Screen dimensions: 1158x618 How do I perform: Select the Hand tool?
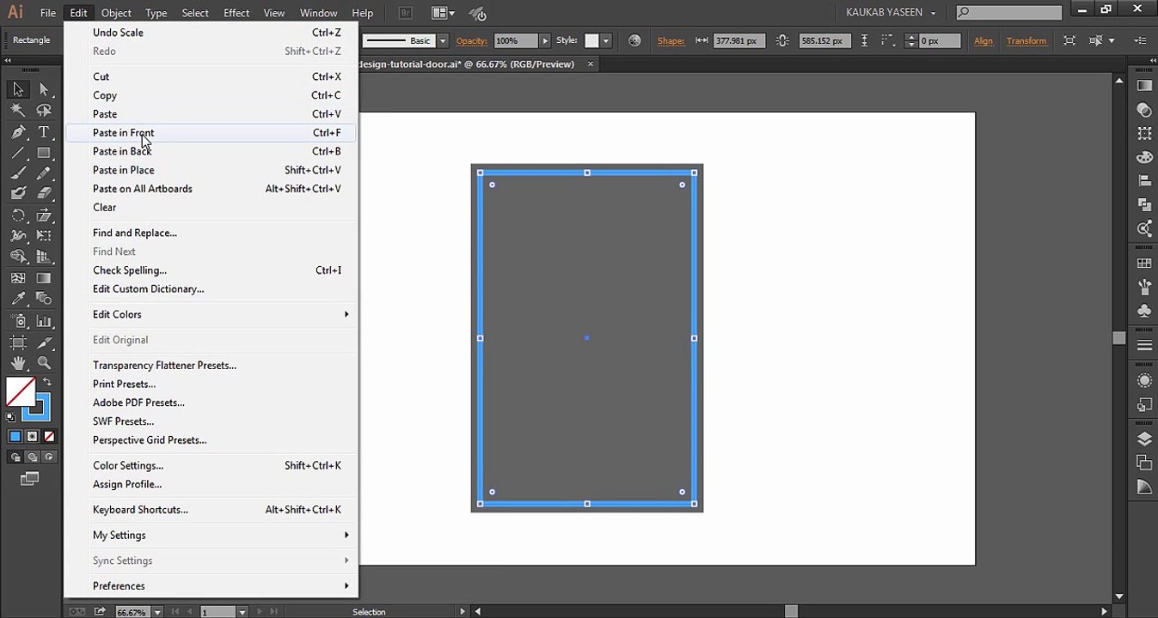coord(18,363)
